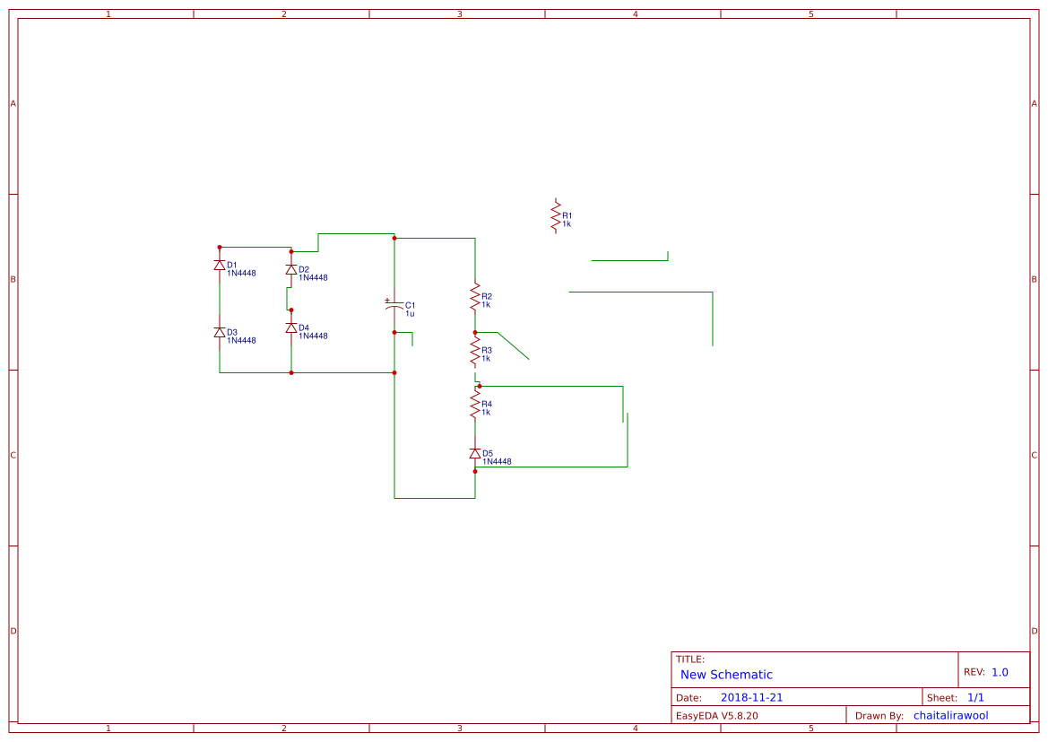Click the Sheet 1/1 value
Screen dimensions: 1048x742
coord(975,697)
